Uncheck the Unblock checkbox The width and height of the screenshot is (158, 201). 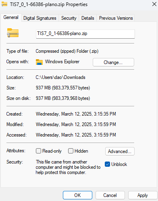107,164
